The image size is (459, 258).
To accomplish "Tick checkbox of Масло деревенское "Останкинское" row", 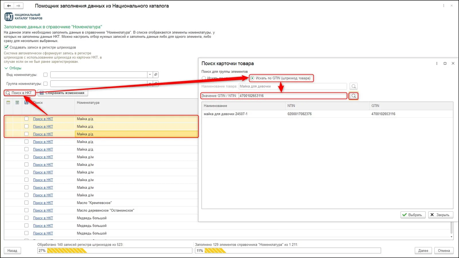I will coord(26,210).
